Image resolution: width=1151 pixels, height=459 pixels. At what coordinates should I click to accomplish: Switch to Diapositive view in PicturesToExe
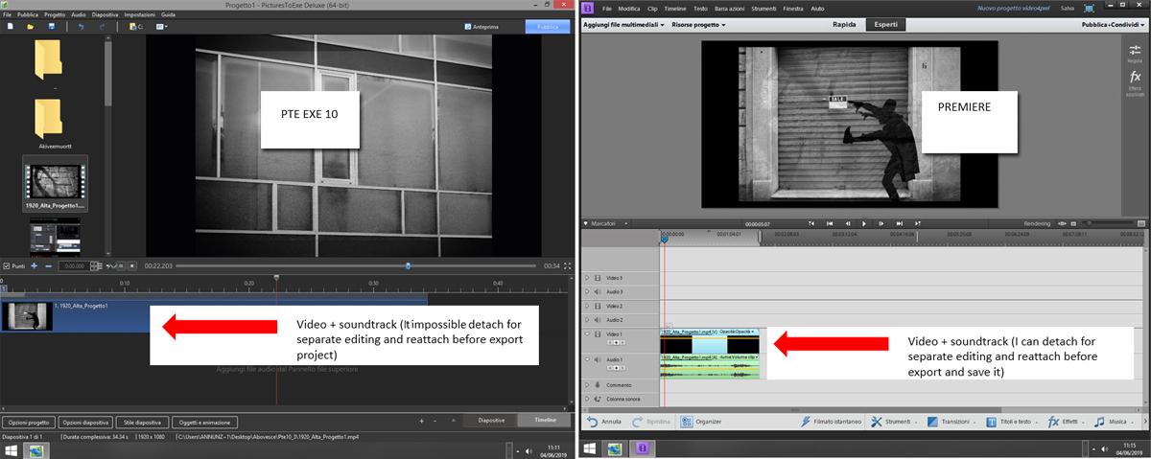[491, 421]
